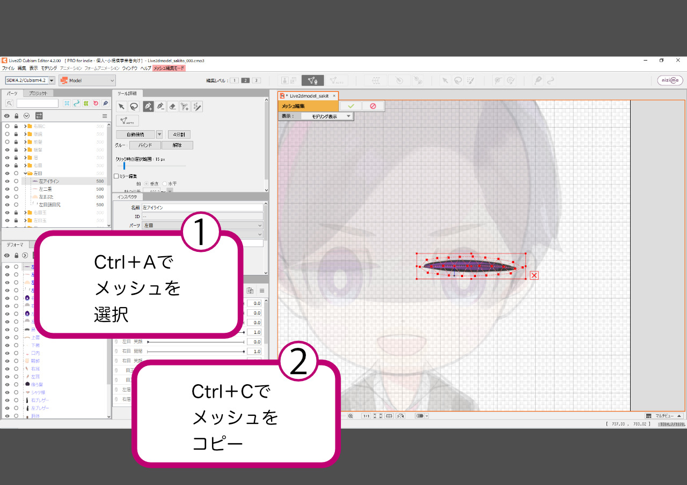Open the dropdown arrow next to 自動接続
This screenshot has height=485, width=687.
(159, 135)
